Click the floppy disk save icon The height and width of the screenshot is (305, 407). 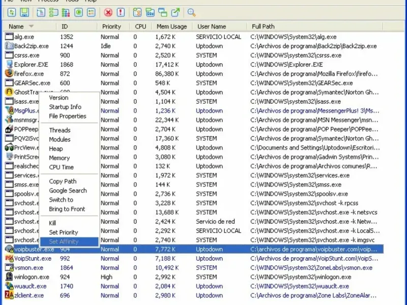pyautogui.click(x=24, y=12)
